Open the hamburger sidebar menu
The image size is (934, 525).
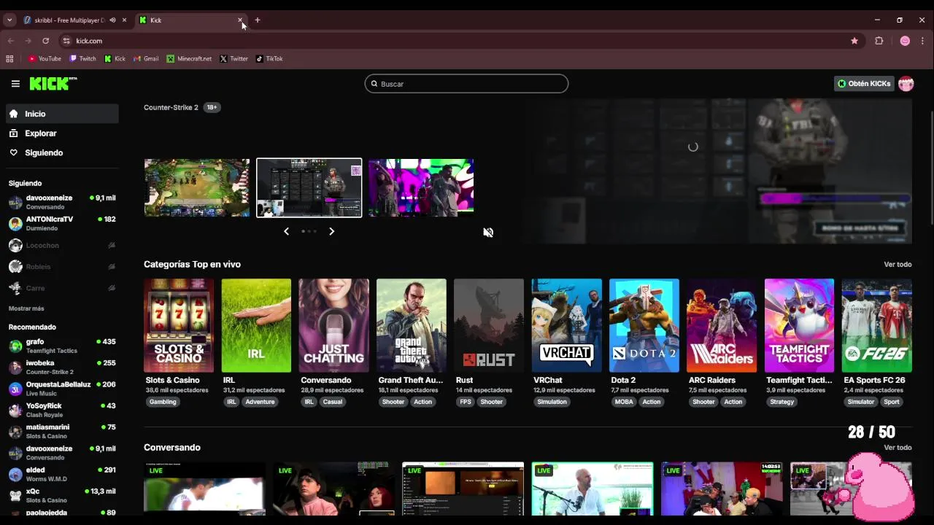(15, 84)
